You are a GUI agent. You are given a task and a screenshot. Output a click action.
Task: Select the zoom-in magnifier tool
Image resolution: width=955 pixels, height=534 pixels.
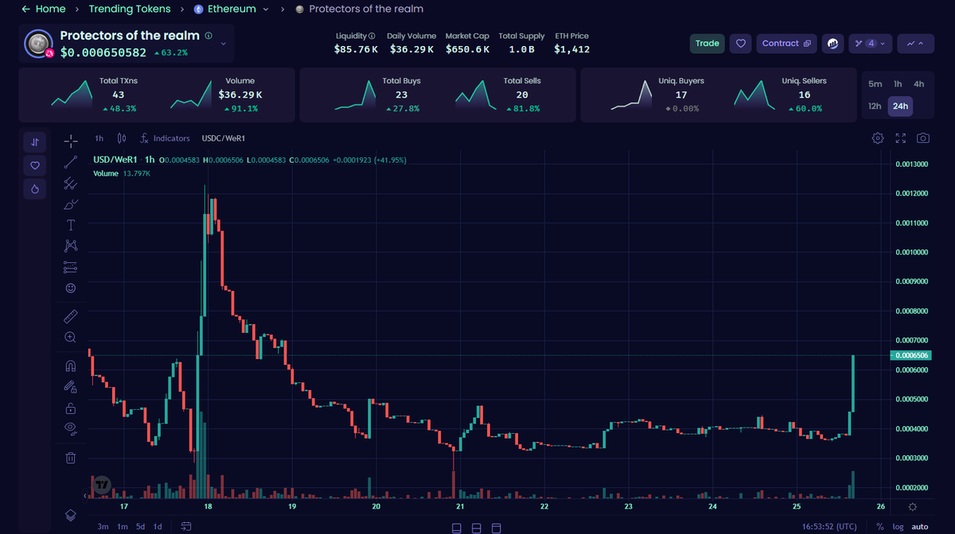click(x=70, y=336)
